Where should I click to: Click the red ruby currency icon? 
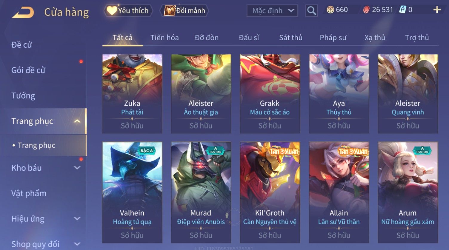pos(366,10)
